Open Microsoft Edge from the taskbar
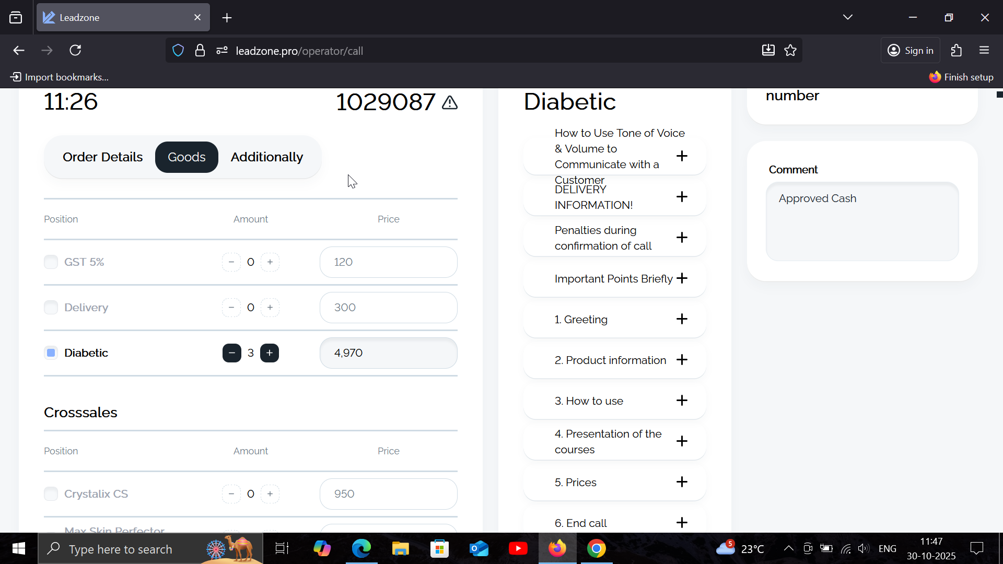 361,548
